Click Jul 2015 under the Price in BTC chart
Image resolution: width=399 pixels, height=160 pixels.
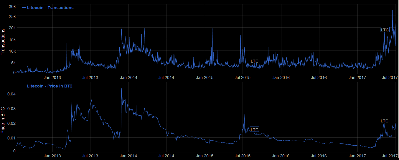tap(243, 156)
